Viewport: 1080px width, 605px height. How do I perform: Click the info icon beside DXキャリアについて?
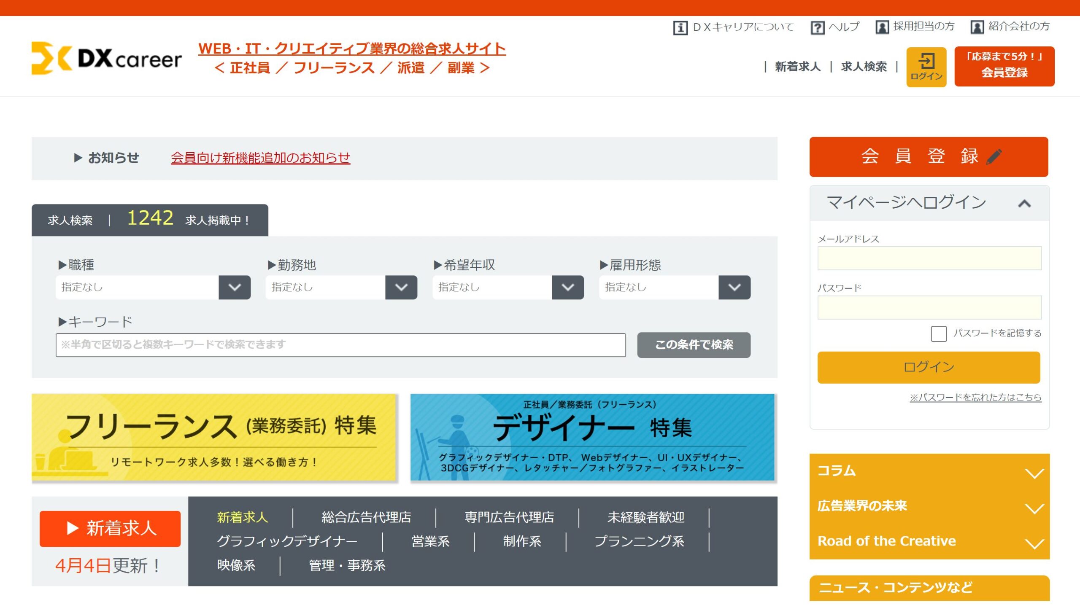pos(680,28)
